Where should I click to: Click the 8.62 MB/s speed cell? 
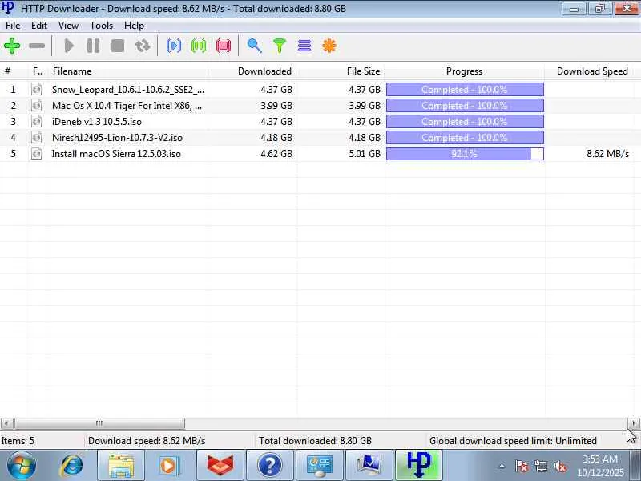[x=607, y=154]
